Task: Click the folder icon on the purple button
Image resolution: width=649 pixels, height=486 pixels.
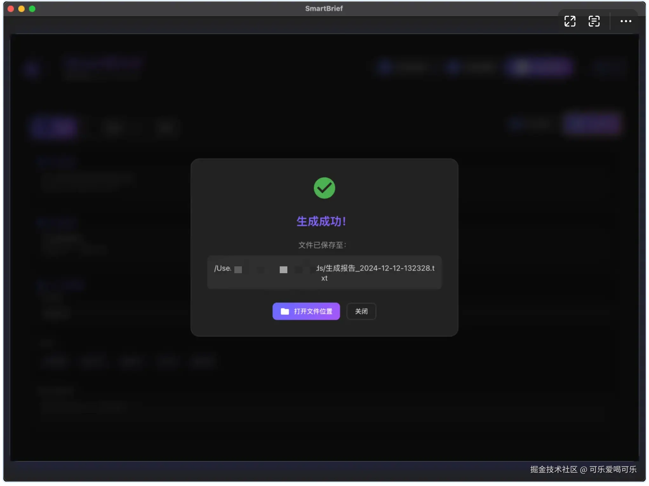Action: coord(285,311)
